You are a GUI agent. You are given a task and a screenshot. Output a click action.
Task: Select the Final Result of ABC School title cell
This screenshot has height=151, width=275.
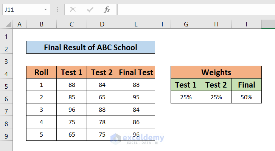[90, 48]
